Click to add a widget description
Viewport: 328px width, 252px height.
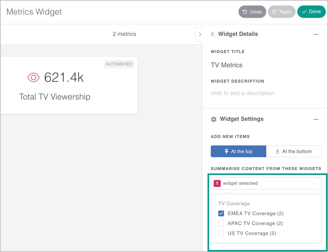242,93
